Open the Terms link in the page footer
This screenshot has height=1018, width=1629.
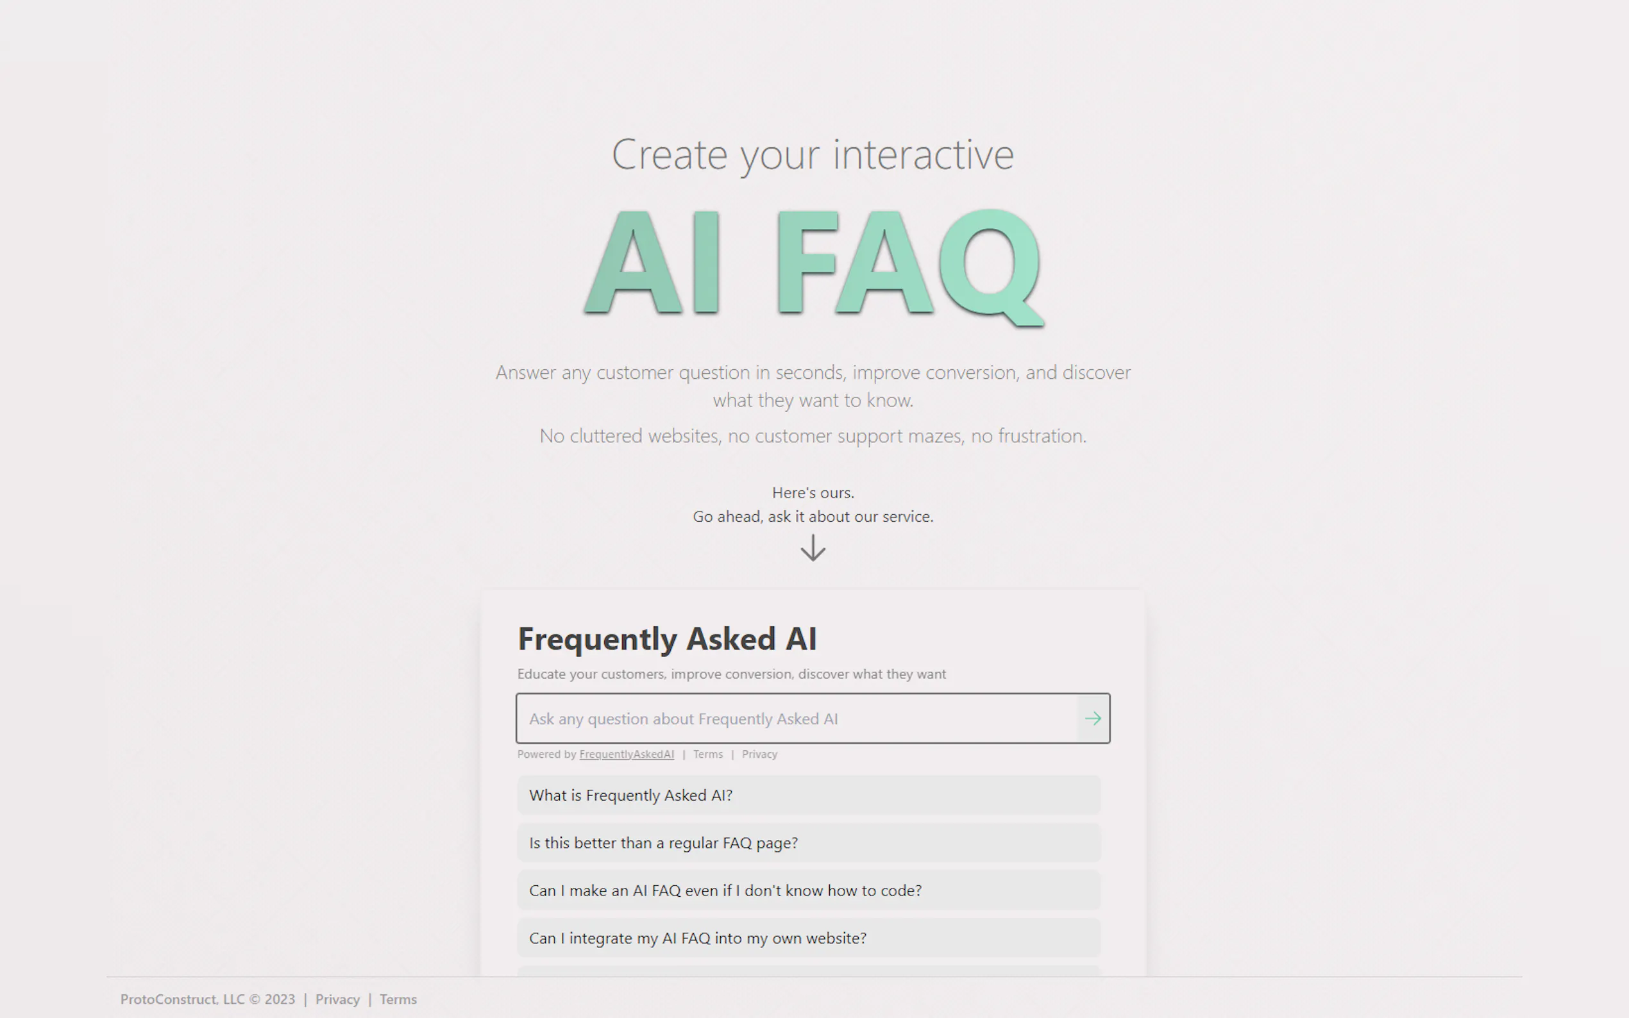pos(398,999)
